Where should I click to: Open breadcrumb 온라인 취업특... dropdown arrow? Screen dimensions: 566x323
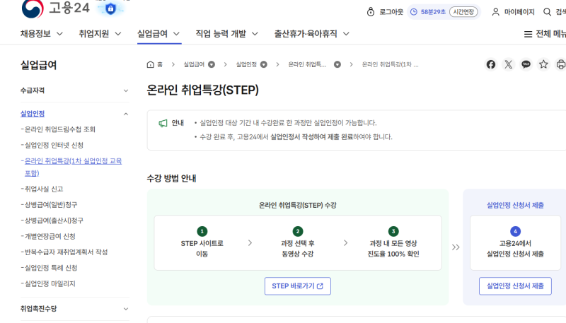click(337, 64)
